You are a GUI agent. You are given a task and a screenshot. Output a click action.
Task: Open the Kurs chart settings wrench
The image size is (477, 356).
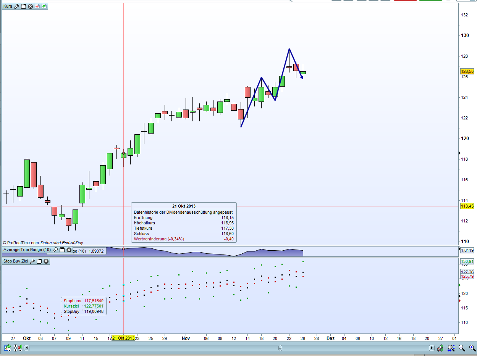click(16, 6)
